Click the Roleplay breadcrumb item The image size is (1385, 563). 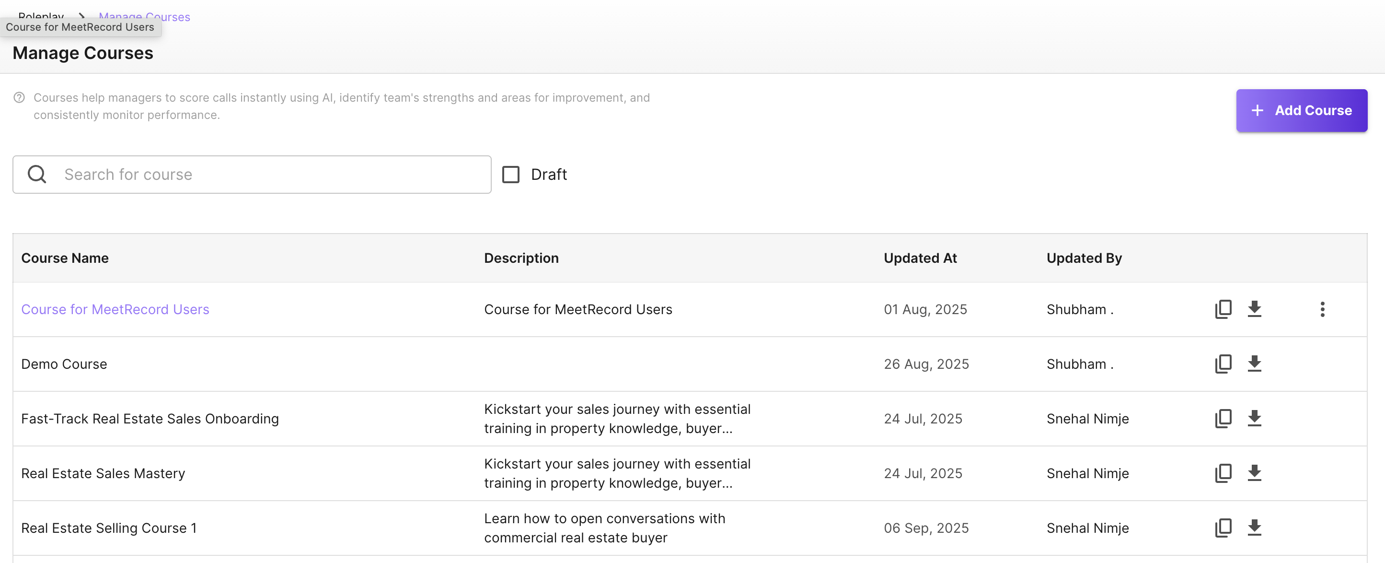click(41, 15)
